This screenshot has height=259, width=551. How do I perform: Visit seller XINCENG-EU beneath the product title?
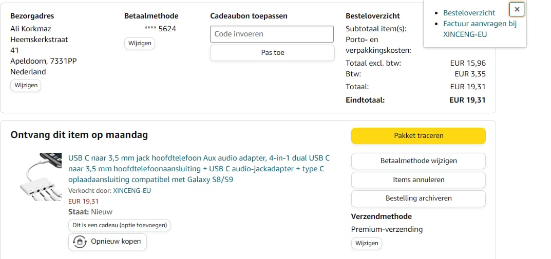(132, 190)
